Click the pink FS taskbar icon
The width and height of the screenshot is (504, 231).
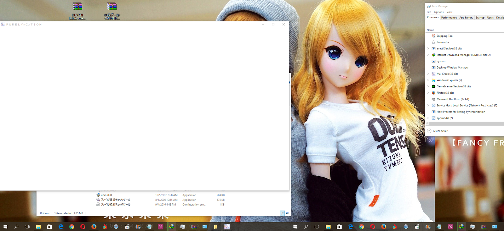[x=160, y=227]
